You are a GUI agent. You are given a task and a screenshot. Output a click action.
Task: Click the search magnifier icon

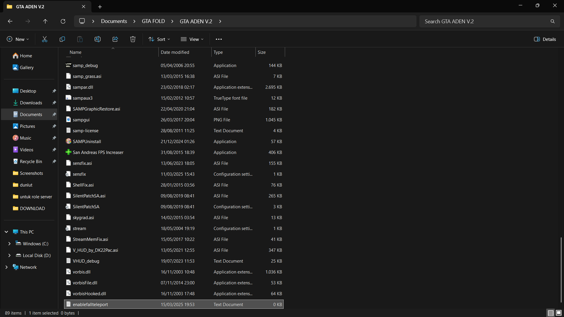tap(553, 21)
